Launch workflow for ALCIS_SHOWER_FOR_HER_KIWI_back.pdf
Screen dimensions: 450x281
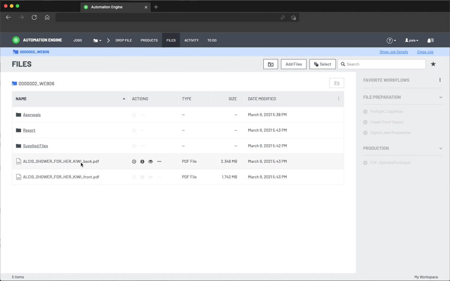click(x=134, y=161)
